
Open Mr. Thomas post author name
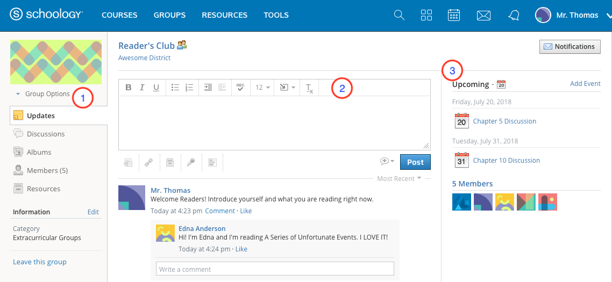[x=170, y=190]
